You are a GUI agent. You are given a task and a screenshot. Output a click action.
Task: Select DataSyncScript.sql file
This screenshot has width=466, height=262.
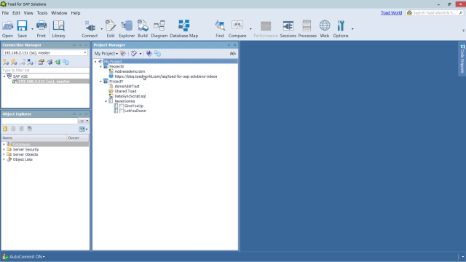[130, 96]
